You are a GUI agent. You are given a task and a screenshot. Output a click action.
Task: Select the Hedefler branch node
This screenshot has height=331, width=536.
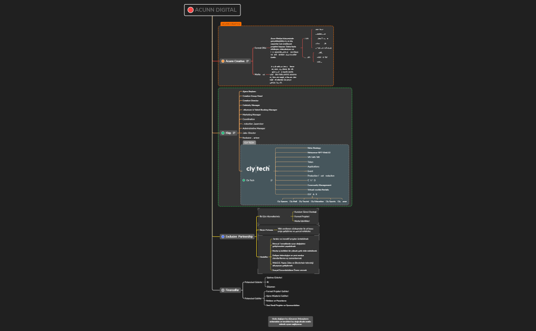pos(263,257)
